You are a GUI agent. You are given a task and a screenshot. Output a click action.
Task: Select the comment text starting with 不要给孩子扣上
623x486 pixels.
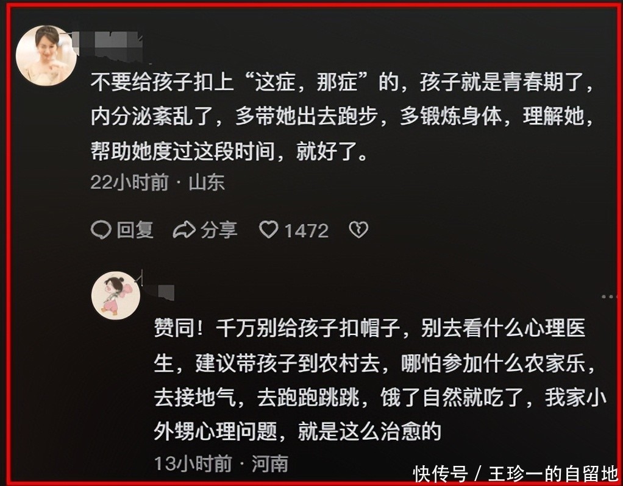(342, 117)
